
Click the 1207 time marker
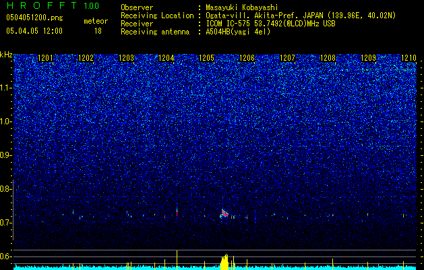point(287,58)
